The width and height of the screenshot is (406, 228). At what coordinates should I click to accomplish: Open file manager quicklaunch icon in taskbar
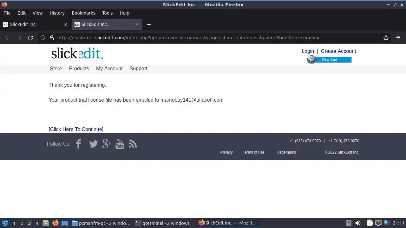click(46, 223)
